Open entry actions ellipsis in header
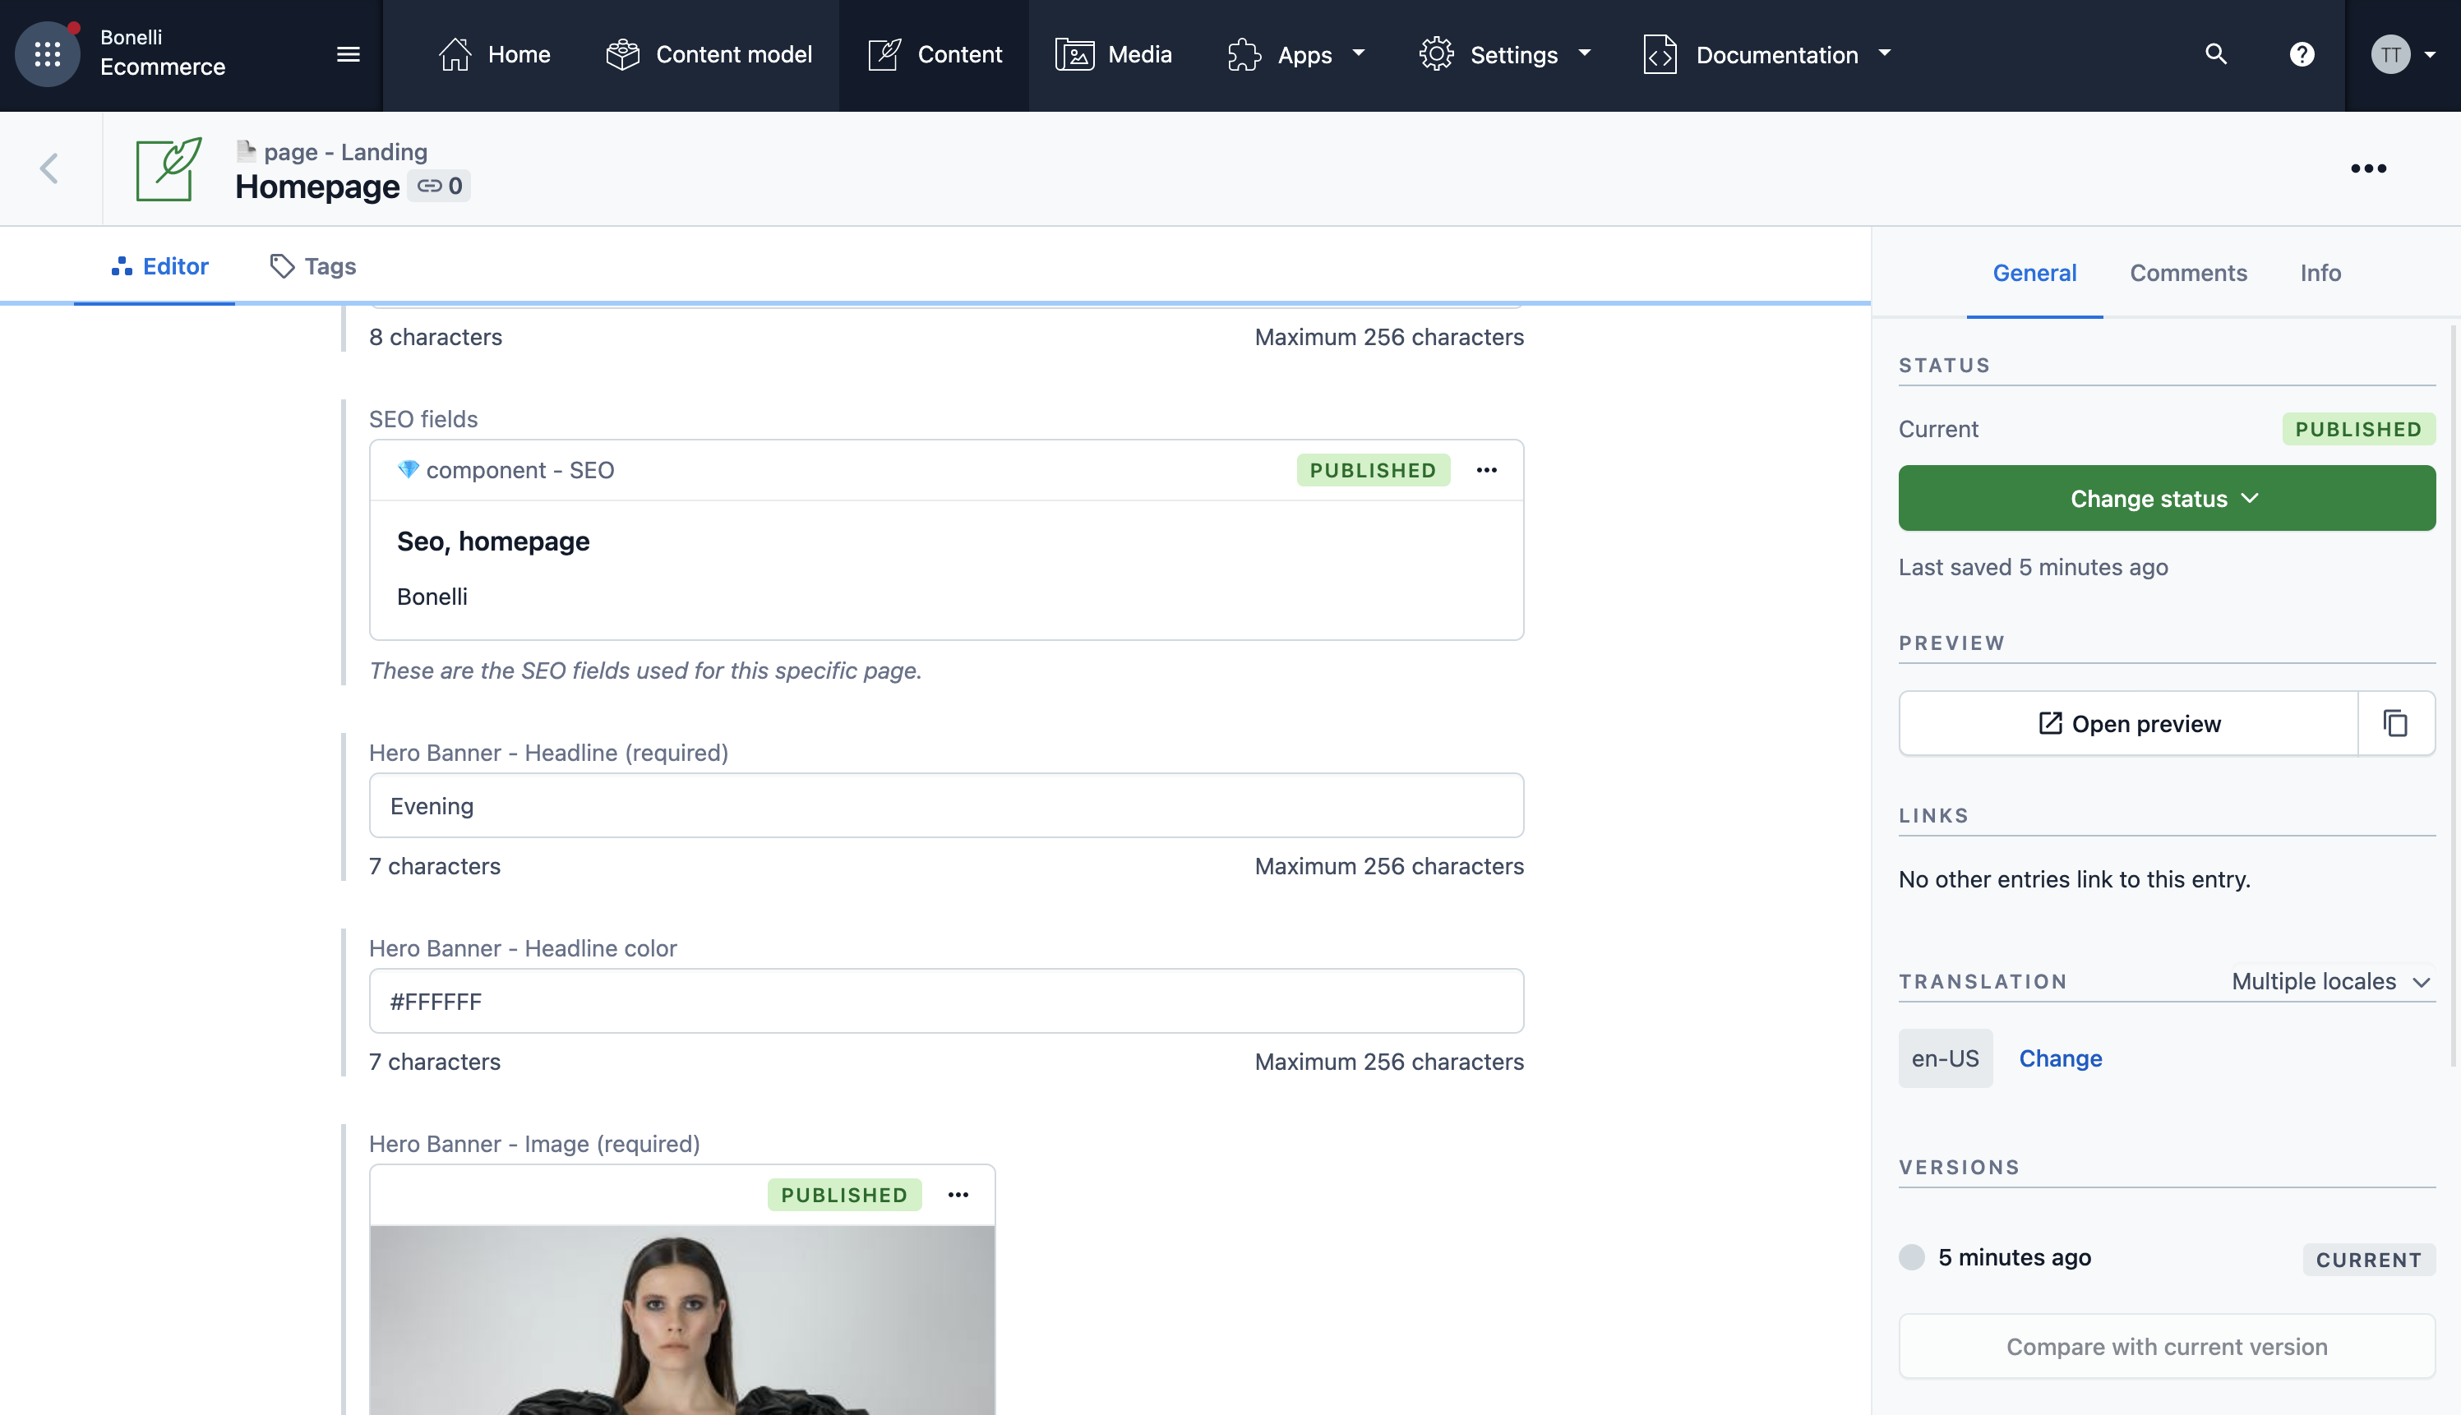This screenshot has height=1415, width=2461. click(2367, 168)
